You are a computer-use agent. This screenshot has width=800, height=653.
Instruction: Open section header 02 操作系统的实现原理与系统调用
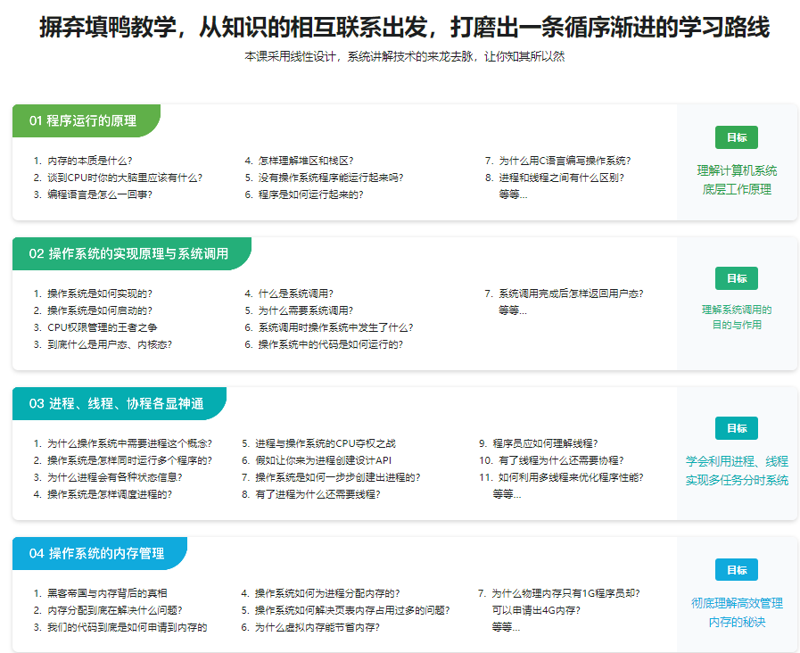click(129, 254)
